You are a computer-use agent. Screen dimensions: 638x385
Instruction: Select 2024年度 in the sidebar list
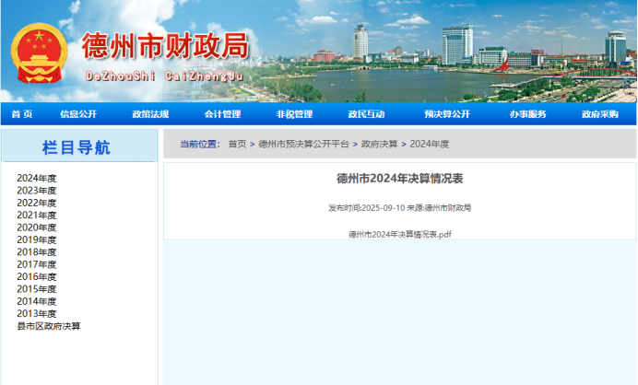[x=37, y=179]
